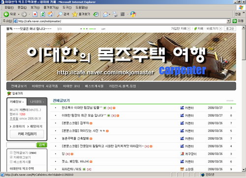Click 개구장이 author avatar icon
246x178 pixels.
pos(182,154)
